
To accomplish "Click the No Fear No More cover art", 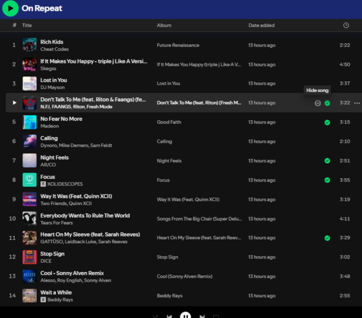I will click(30, 122).
